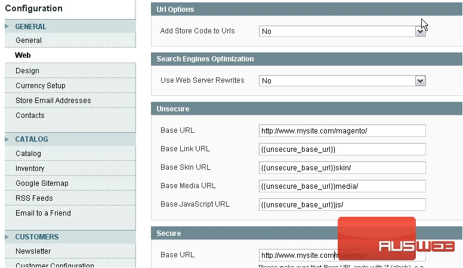Open the Use Web Server Rewrites dropdown
Screen dimensions: 463x268
tap(342, 81)
